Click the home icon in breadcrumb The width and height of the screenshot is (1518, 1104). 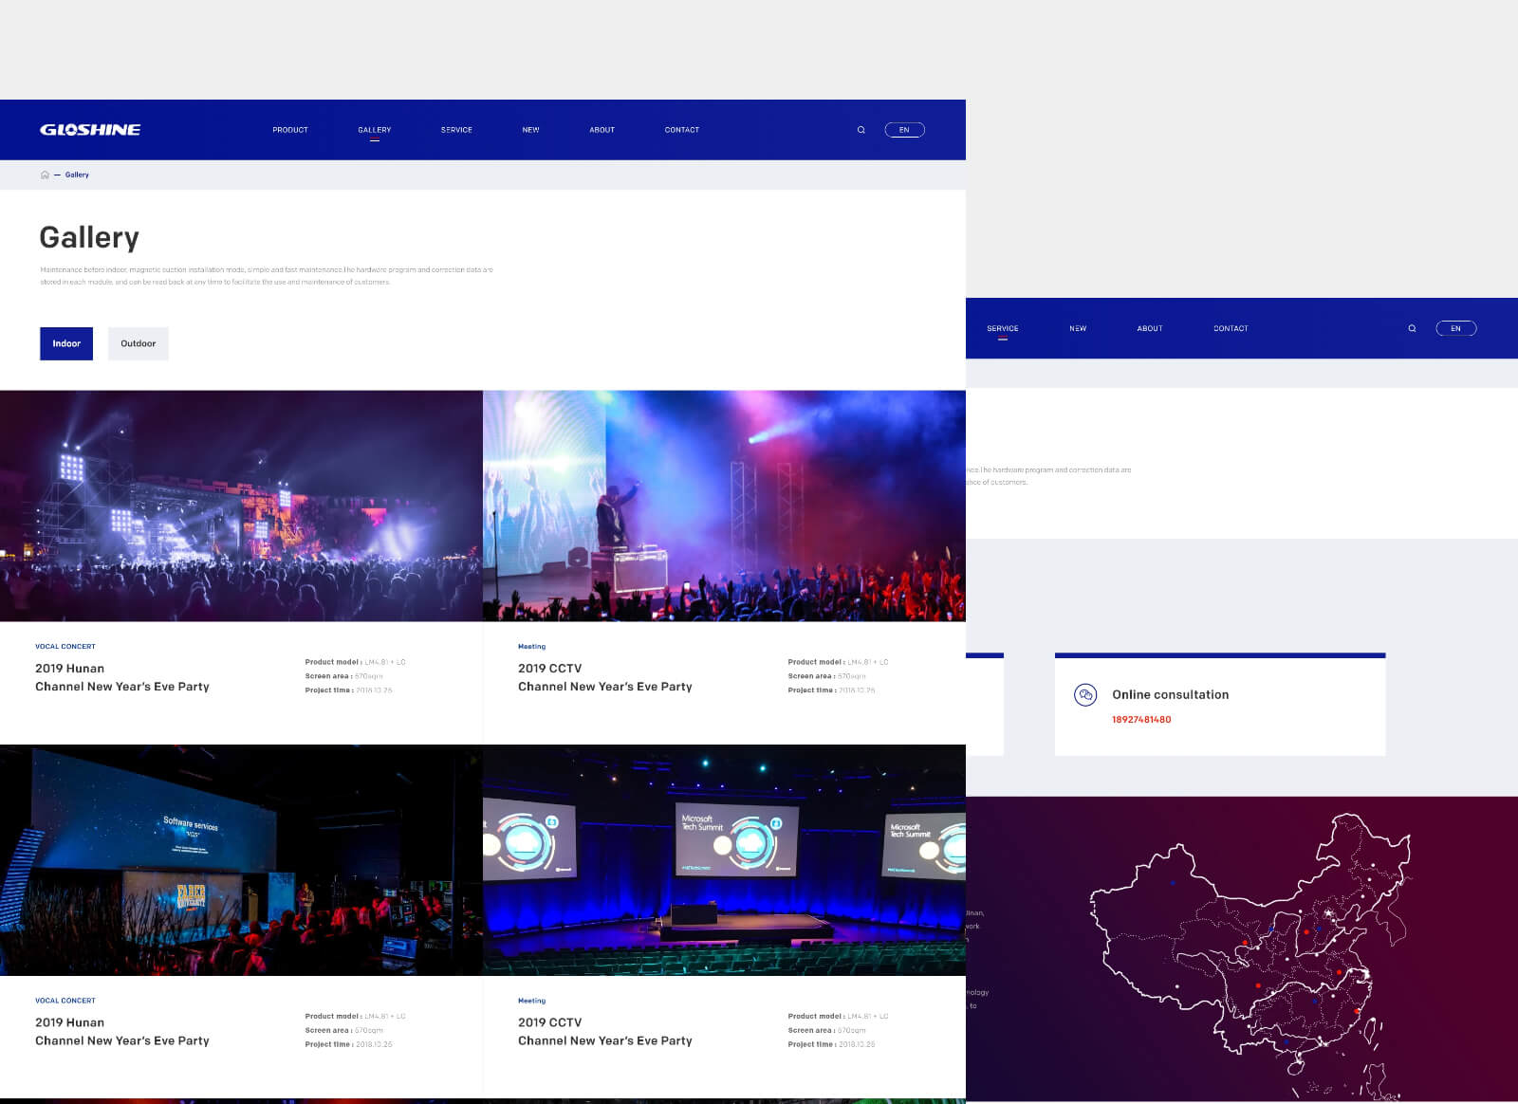tap(45, 175)
